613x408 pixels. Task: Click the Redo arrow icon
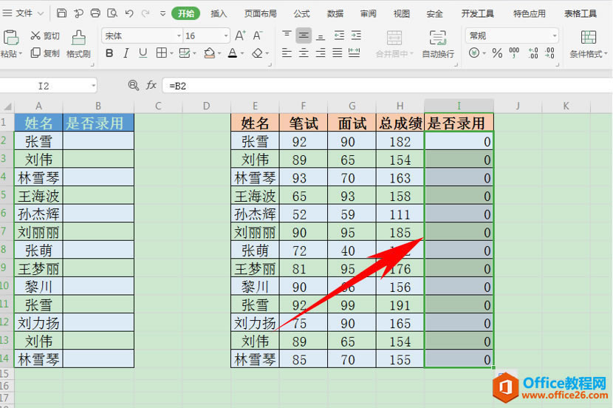(145, 13)
